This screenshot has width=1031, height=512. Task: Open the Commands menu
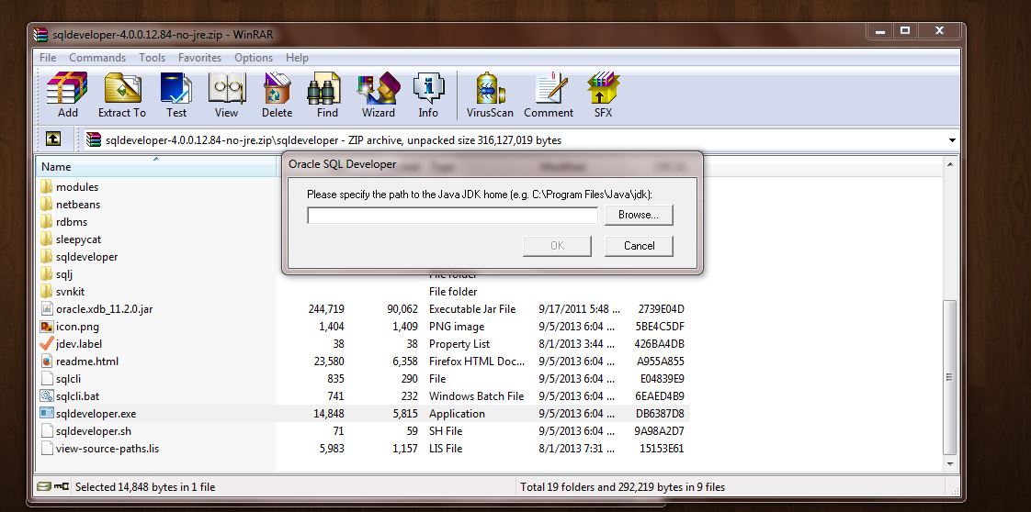pyautogui.click(x=97, y=57)
